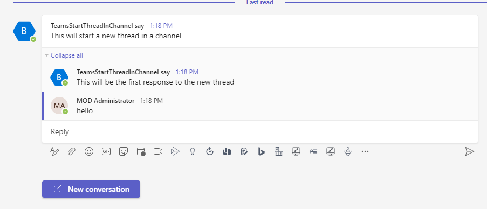
Task: Open the Format text options icon
Action: [x=54, y=151]
